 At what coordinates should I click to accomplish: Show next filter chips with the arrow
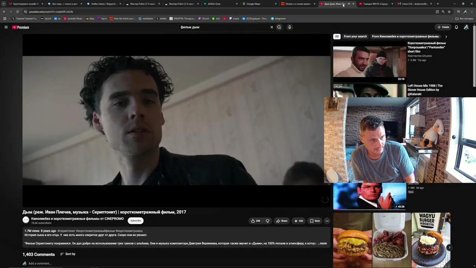[x=446, y=36]
